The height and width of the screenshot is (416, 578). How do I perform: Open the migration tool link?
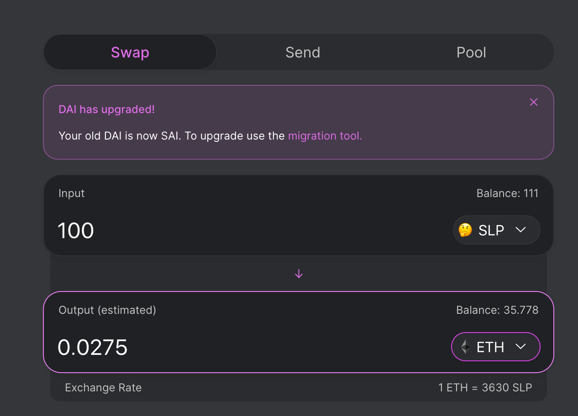point(325,136)
